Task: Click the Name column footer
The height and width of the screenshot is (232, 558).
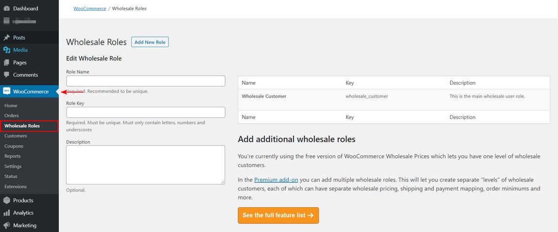Action: pyautogui.click(x=249, y=117)
